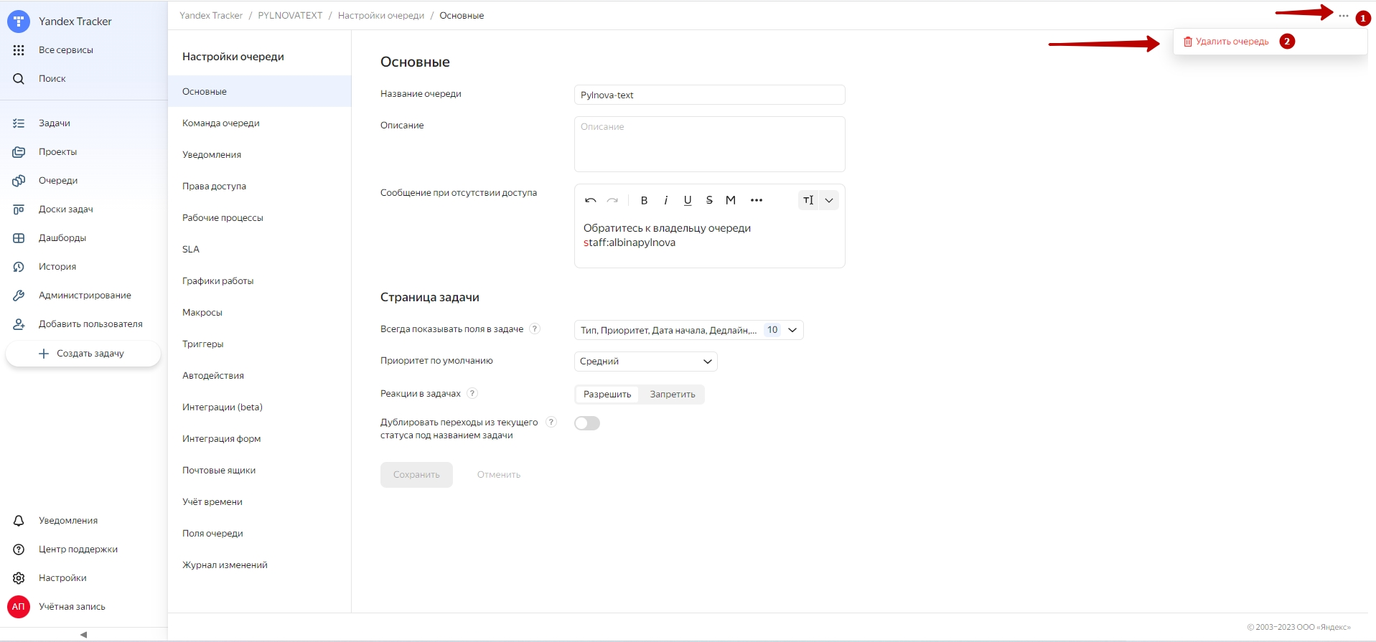Click the Yandex Tracker logo icon
Image resolution: width=1376 pixels, height=642 pixels.
(19, 22)
